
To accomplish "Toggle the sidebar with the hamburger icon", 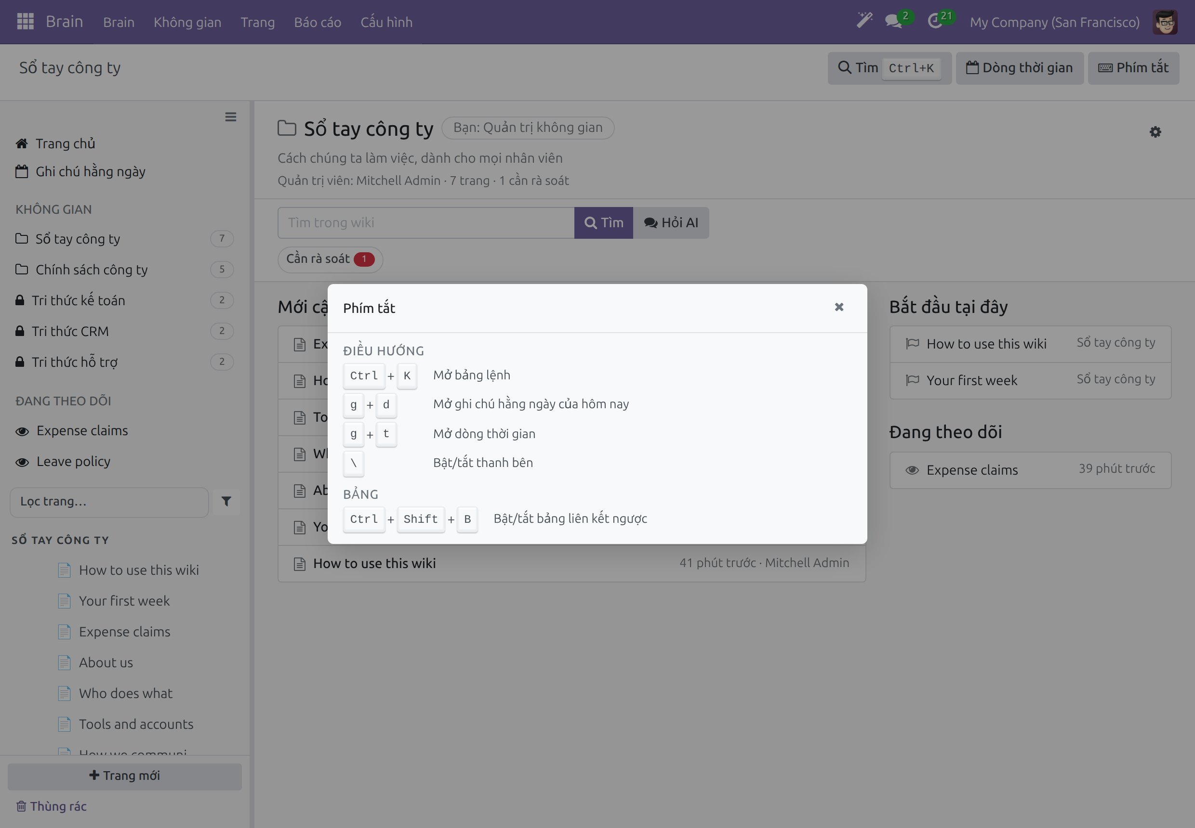I will pos(231,116).
